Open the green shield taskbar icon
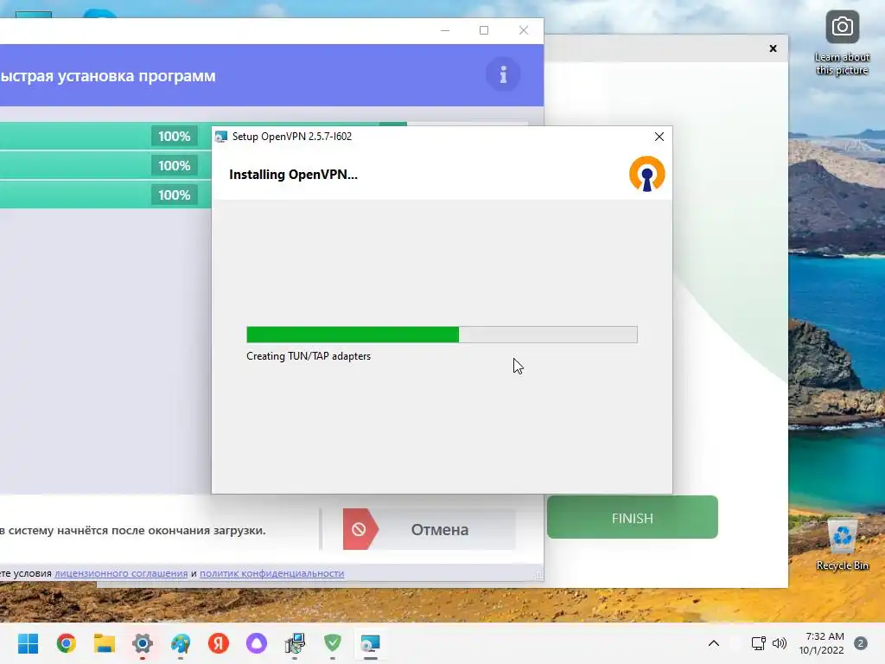The width and height of the screenshot is (885, 664). [x=333, y=643]
